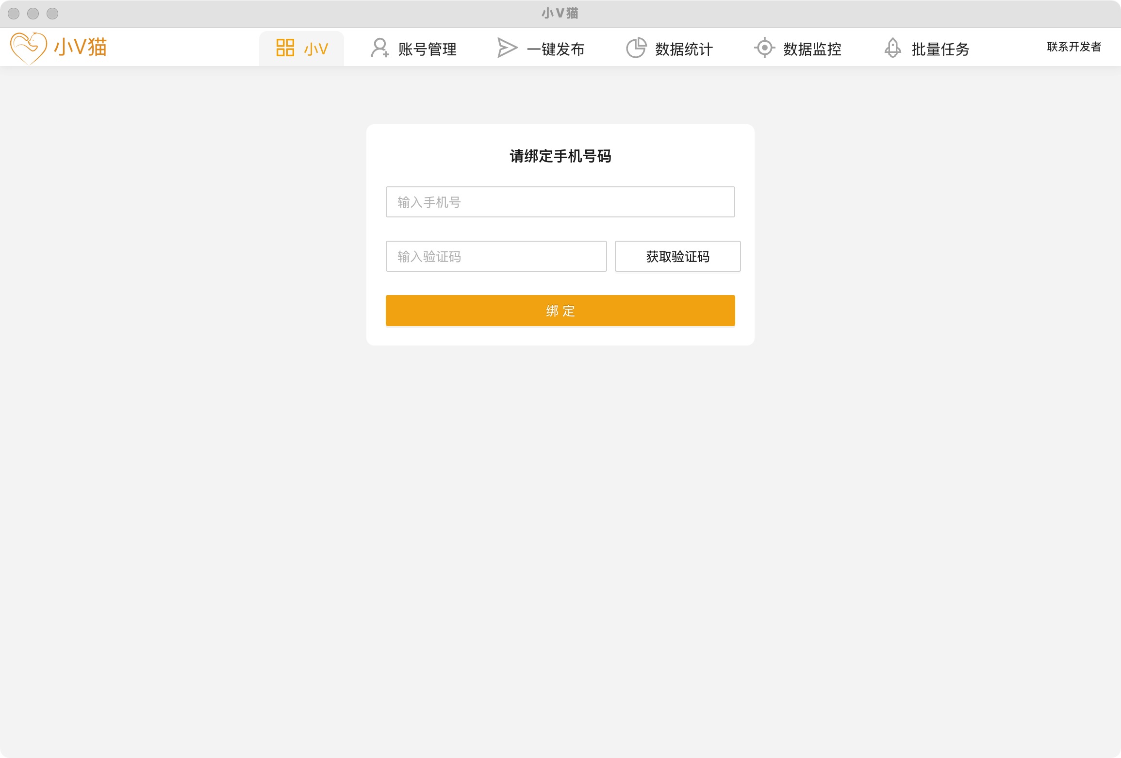Click the 小V猫 heart logo icon
This screenshot has height=758, width=1121.
29,48
